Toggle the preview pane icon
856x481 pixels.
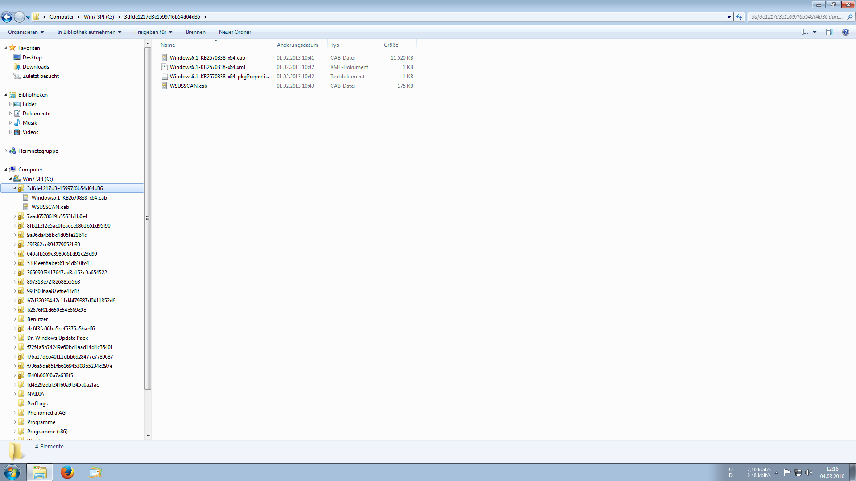(x=830, y=32)
